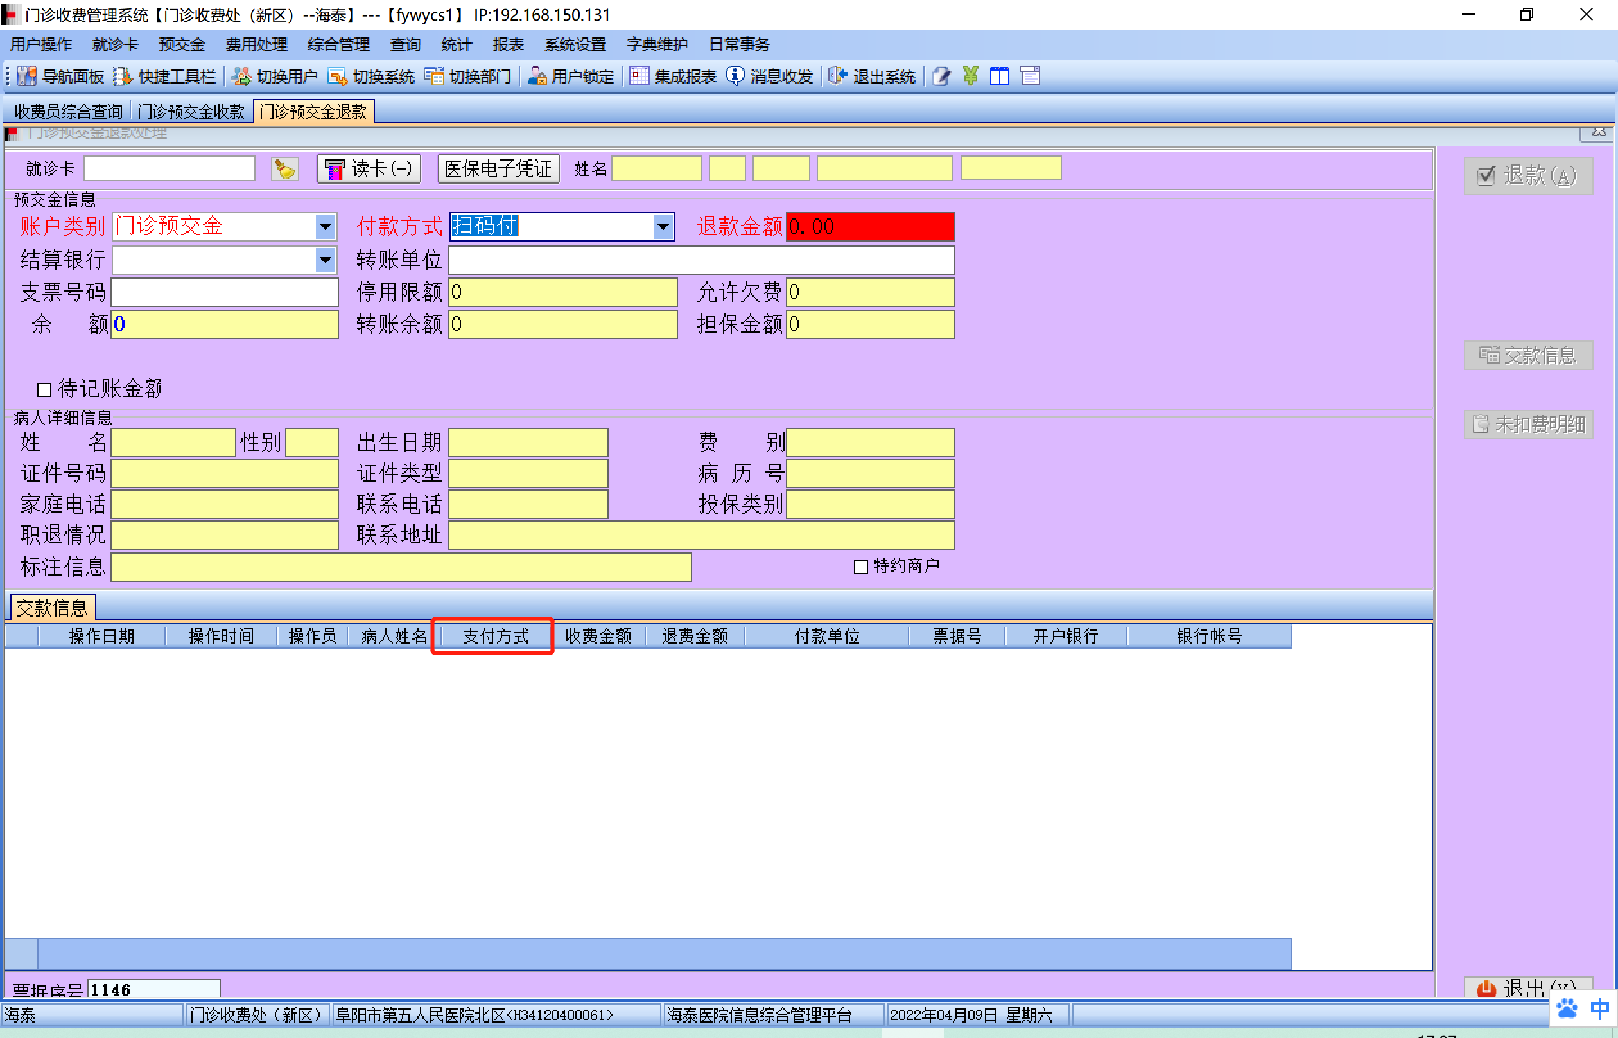The image size is (1618, 1038).
Task: Click the 用户锁定 lock user icon
Action: [536, 76]
